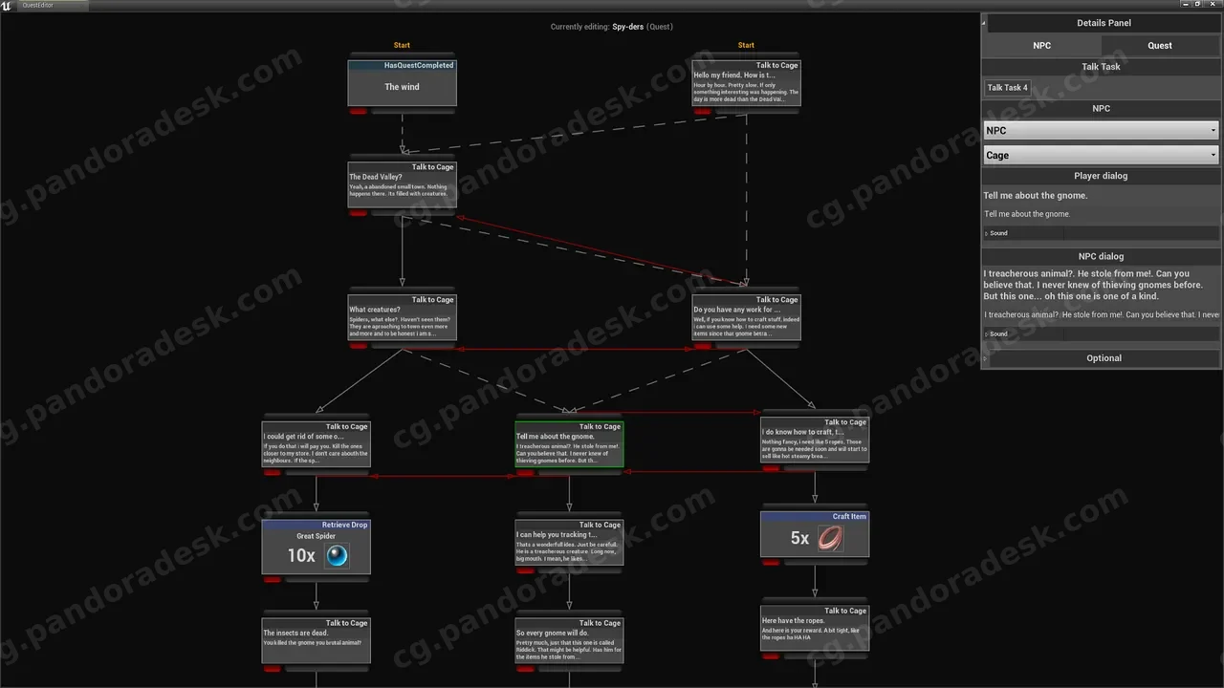Click the Talk Task 4 button
1224x688 pixels.
click(1007, 88)
